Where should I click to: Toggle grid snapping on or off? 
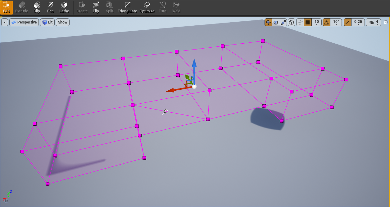coord(308,22)
